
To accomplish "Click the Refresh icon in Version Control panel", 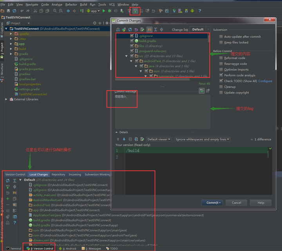I will pos(8,181).
